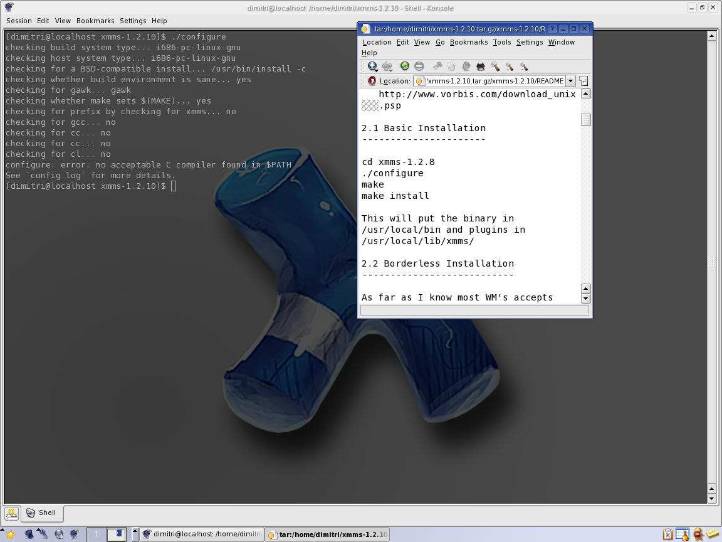Reload the README with green refresh icon

405,66
